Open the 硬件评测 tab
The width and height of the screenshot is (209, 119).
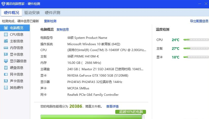53,13
